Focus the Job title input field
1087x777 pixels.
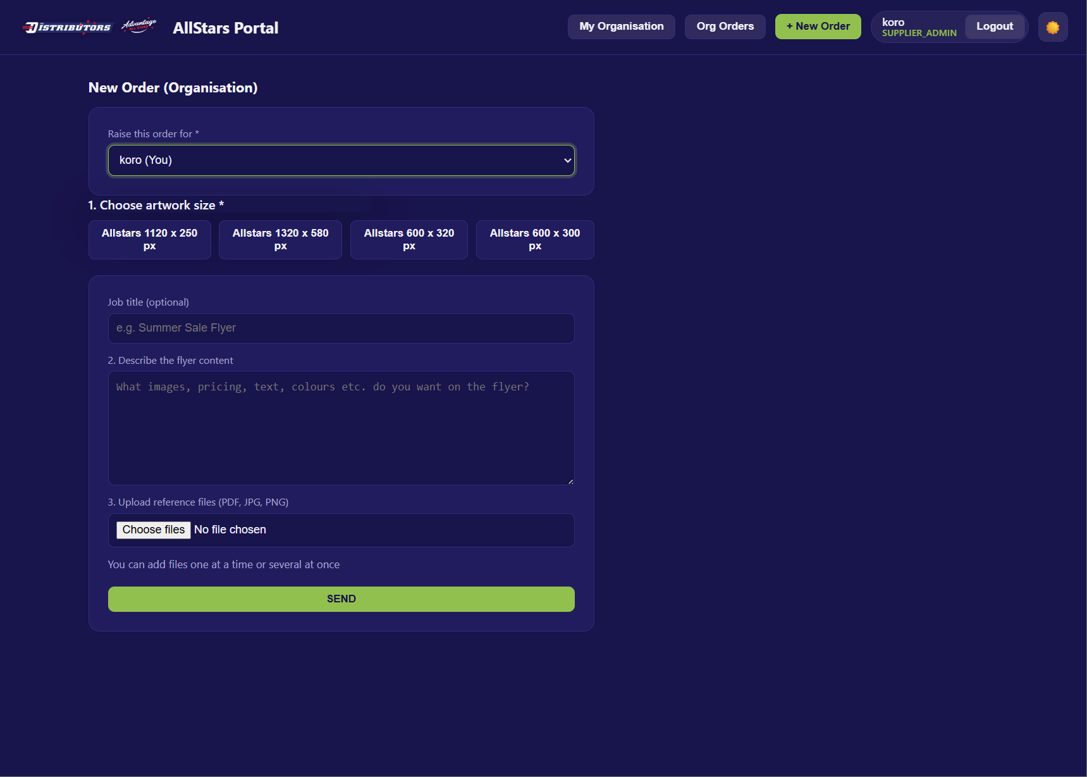click(341, 328)
